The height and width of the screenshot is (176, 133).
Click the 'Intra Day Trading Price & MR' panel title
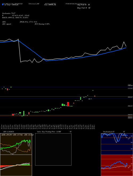click(x=49, y=132)
